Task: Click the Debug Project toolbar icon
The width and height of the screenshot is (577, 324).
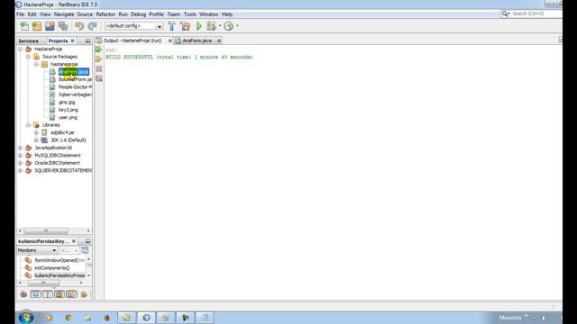Action: tap(211, 26)
